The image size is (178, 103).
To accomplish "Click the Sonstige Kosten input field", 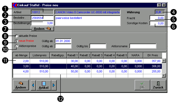I will tap(157, 23).
